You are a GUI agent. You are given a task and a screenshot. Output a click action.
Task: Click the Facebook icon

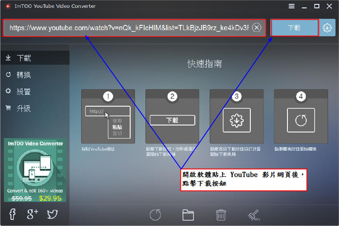coord(12,214)
